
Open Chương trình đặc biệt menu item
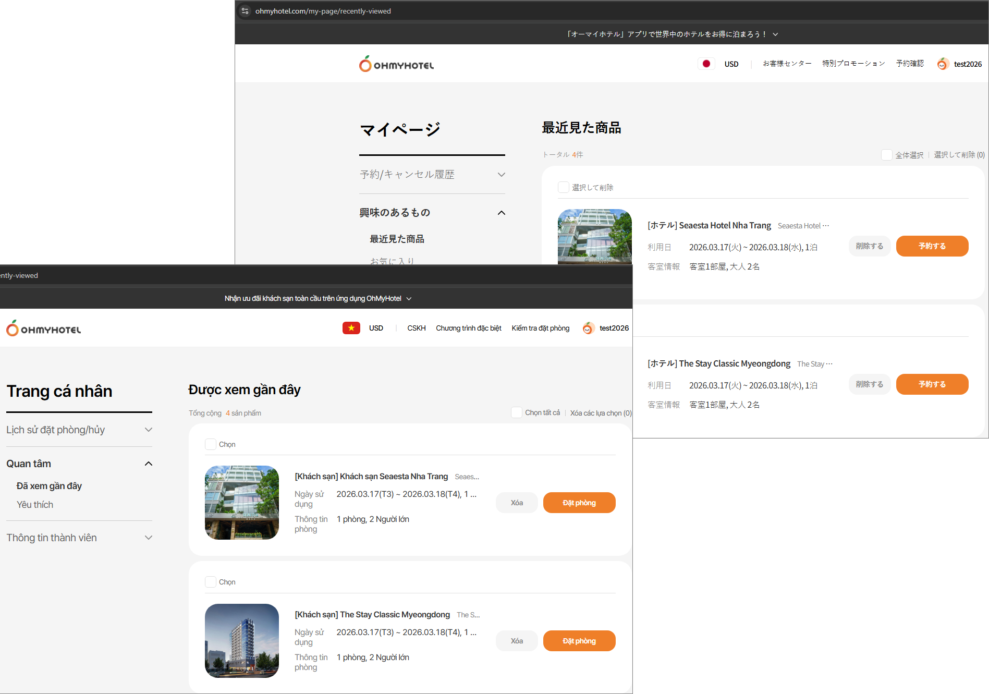tap(469, 328)
